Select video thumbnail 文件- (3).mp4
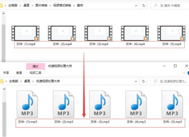 [99, 33]
